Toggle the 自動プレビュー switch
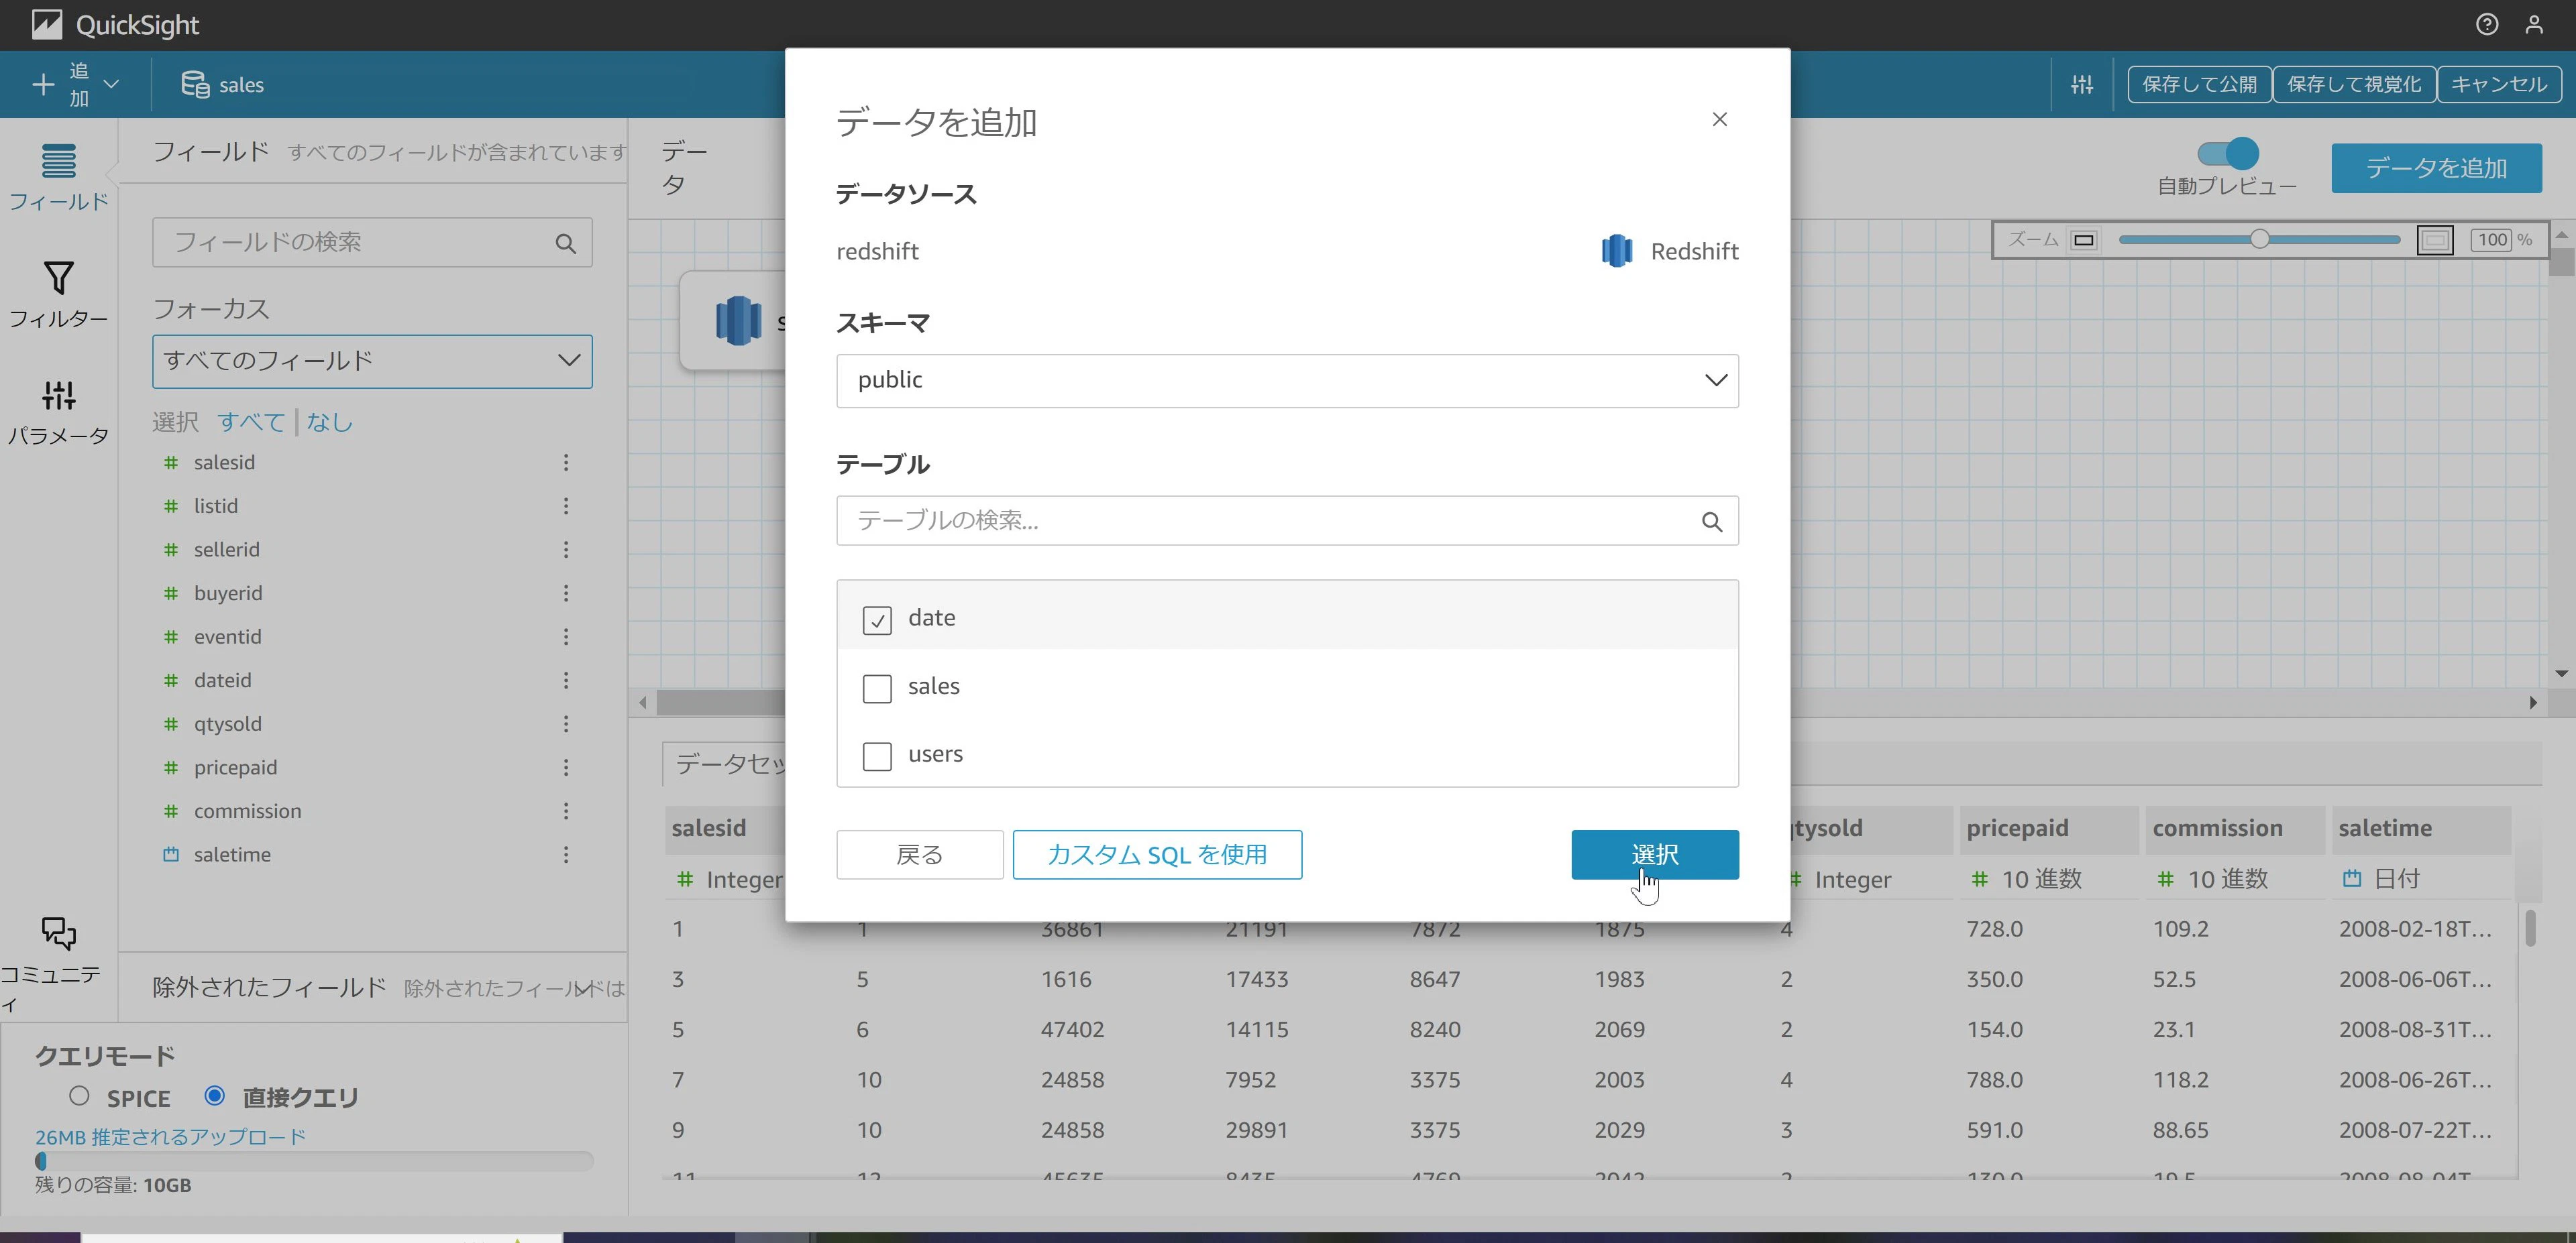This screenshot has height=1243, width=2576. pos(2228,153)
